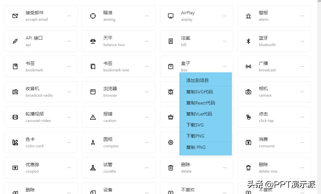Click the consume yen icon
Viewport: 321px width, 194px height.
pos(248,142)
